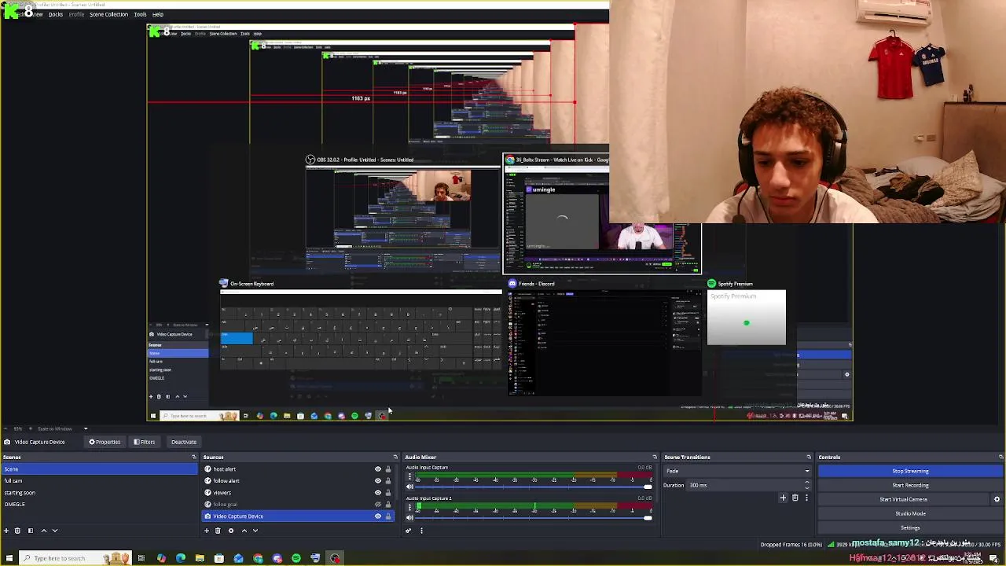Screen dimensions: 1006x566
Task: Pop out the Scenes dock icon
Action: [x=193, y=457]
